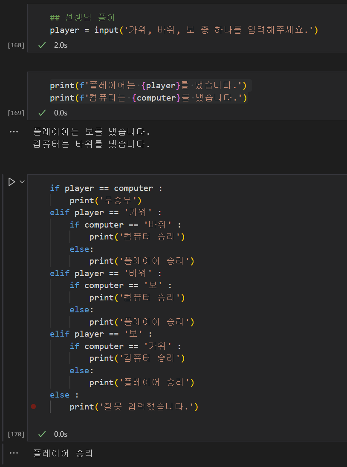The image size is (347, 467).
Task: Click output text '플레이어는 보를 냈습니다.'
Action: pyautogui.click(x=91, y=132)
